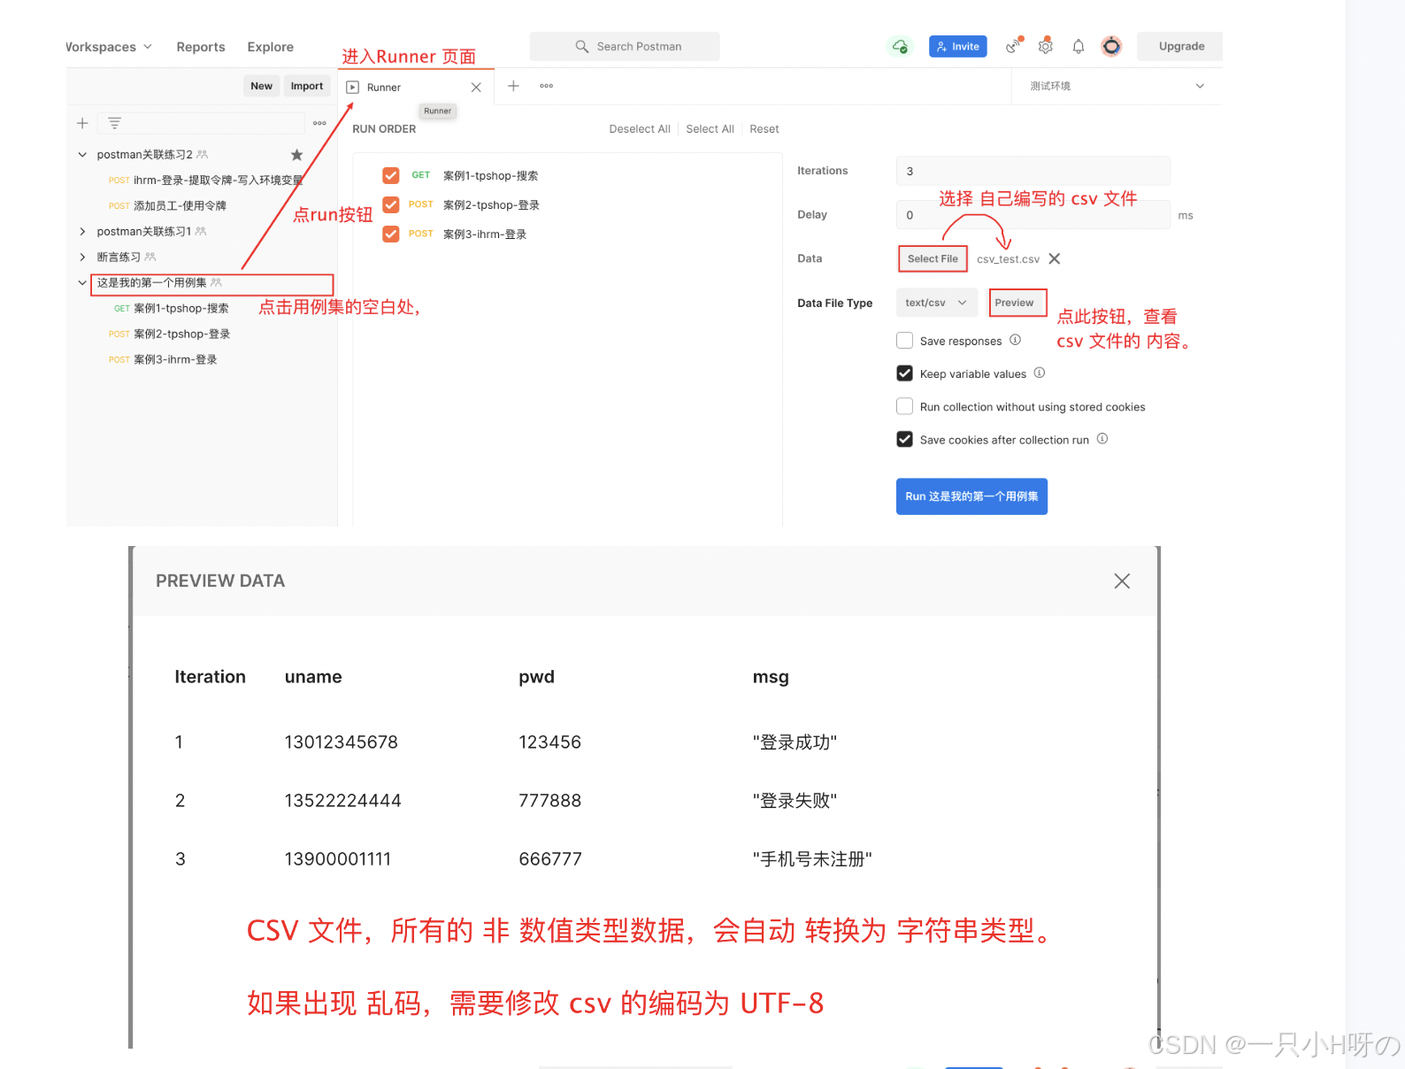Select msg cell "手机号未注册"
Image resolution: width=1405 pixels, height=1069 pixels.
pos(812,859)
